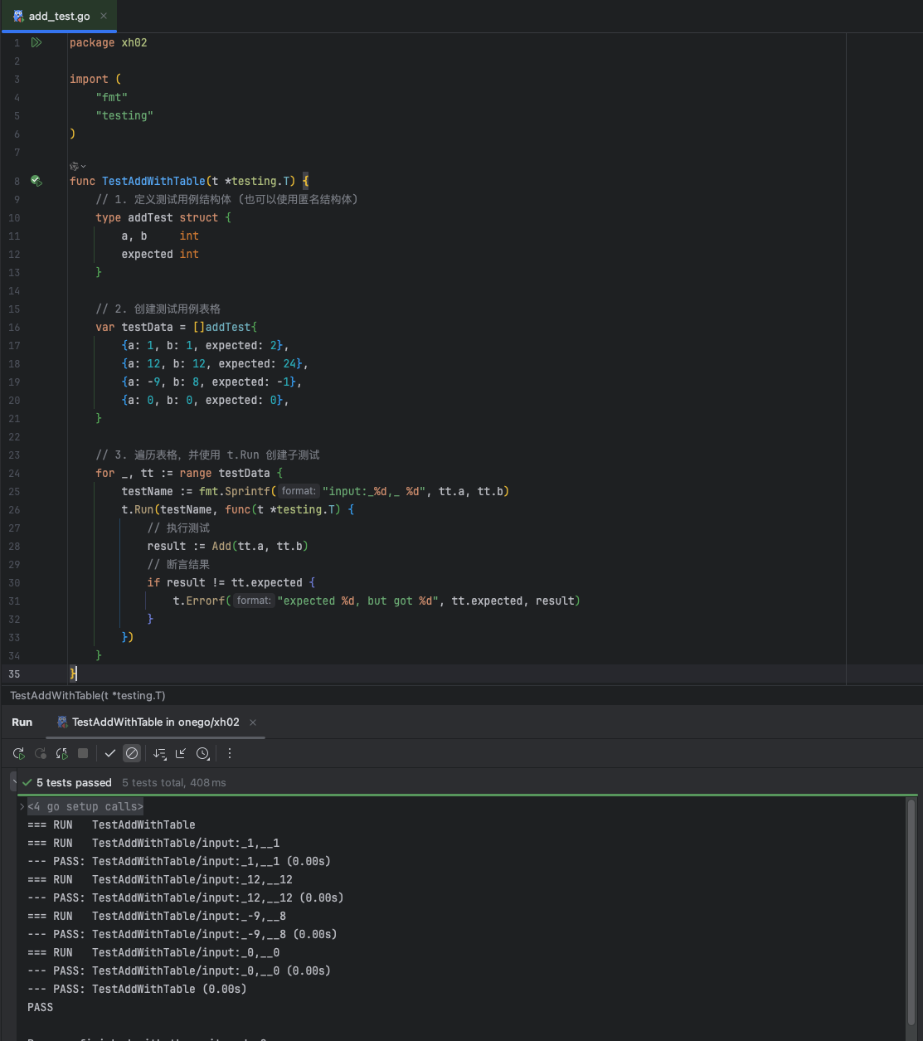Click the Stop process icon

[83, 753]
